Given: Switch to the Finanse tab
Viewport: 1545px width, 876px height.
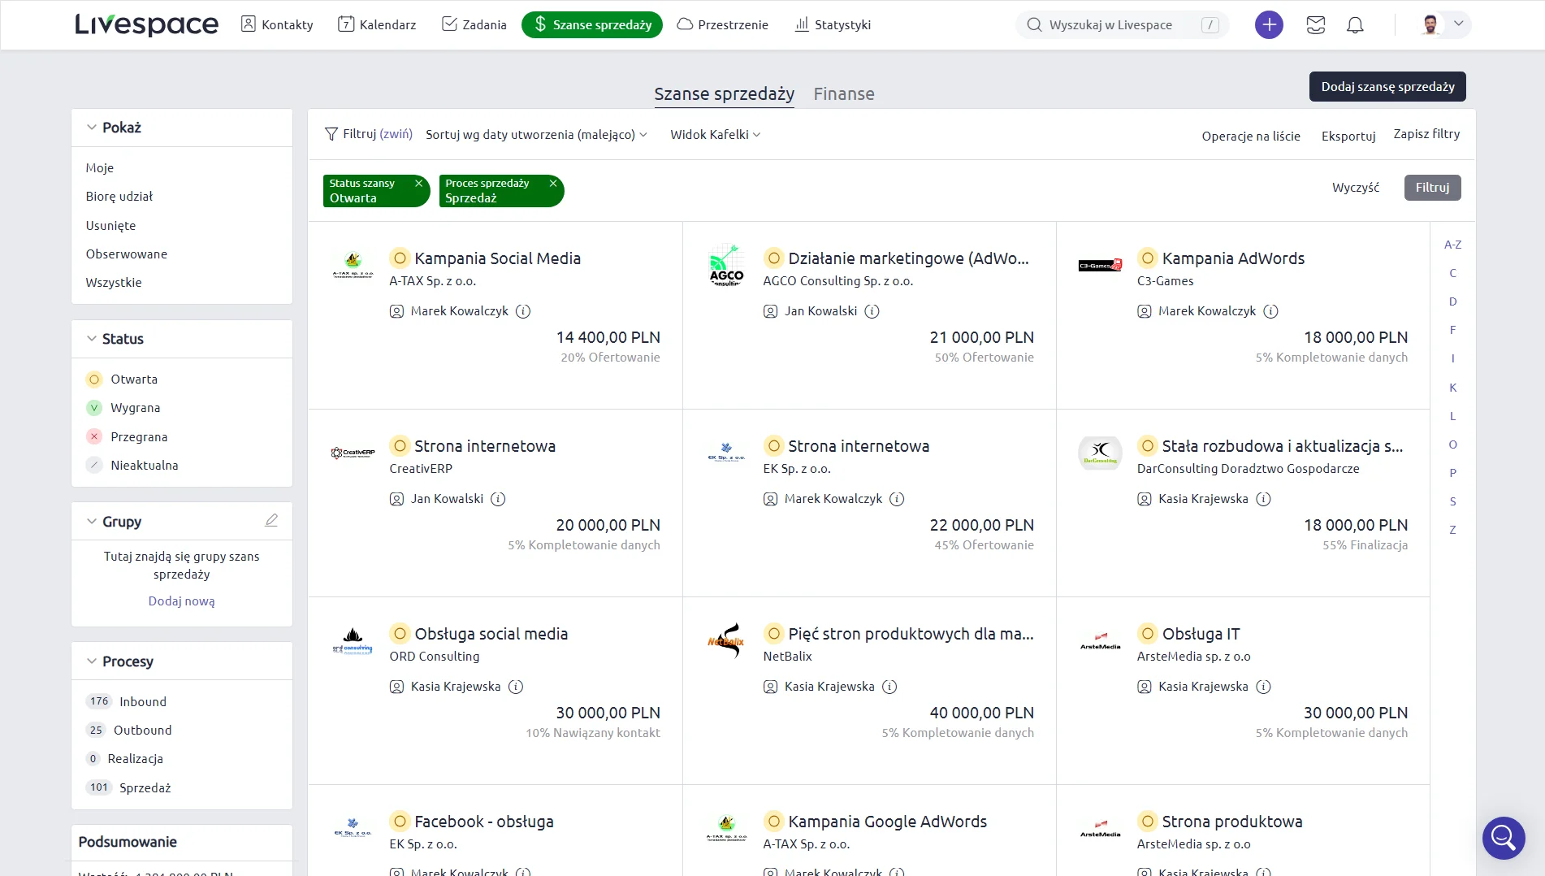Looking at the screenshot, I should [844, 93].
